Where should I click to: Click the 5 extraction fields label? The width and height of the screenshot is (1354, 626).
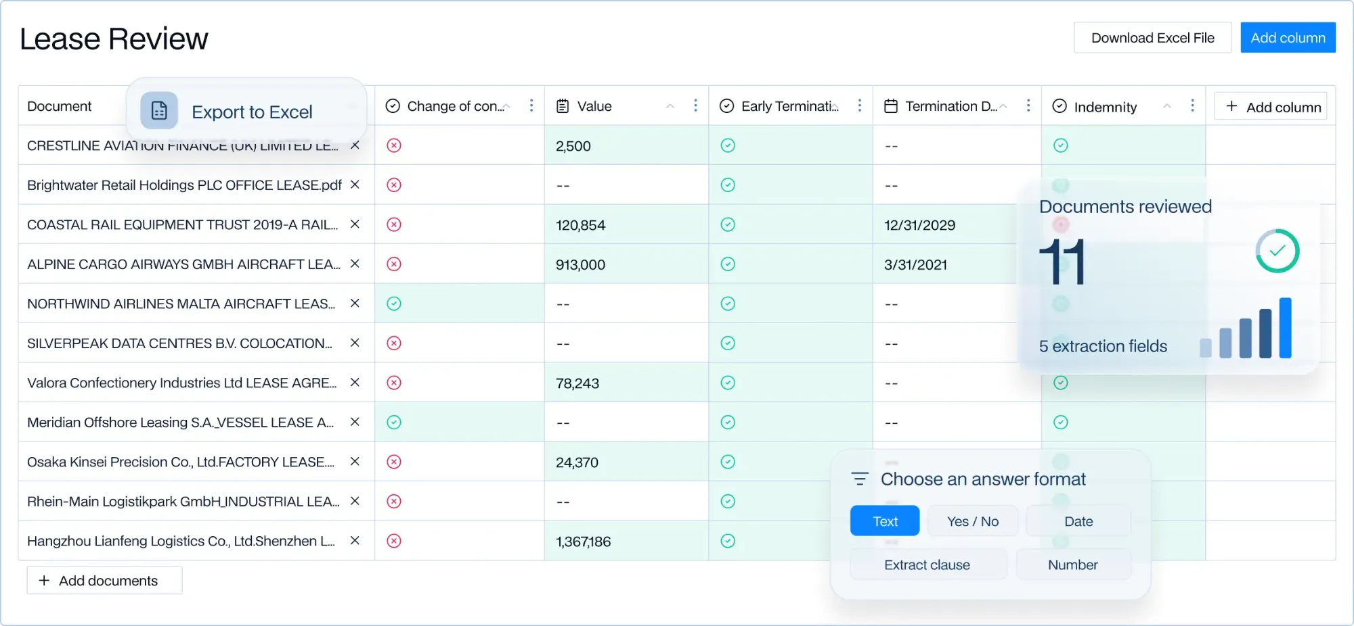tap(1103, 346)
